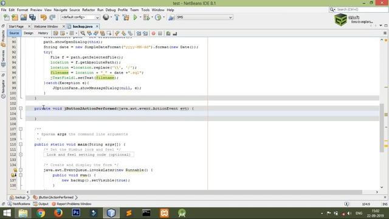Open the Refactor menu
389x219 pixels.
tap(88, 10)
